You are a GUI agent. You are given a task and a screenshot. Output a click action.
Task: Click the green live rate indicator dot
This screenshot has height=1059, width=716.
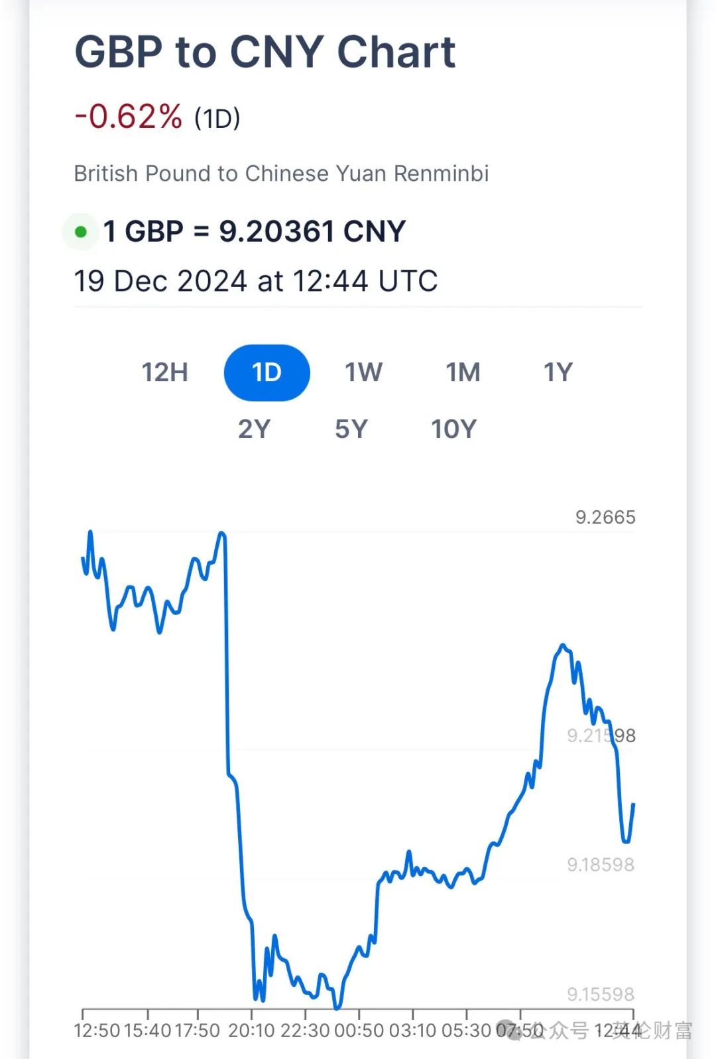click(81, 232)
